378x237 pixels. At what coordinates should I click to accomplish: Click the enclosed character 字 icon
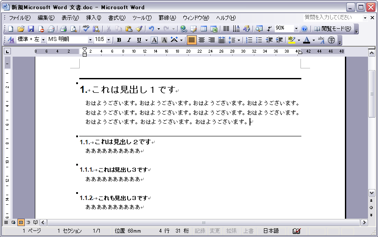[331, 40]
